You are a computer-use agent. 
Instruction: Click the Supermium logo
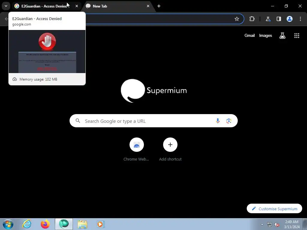click(154, 91)
